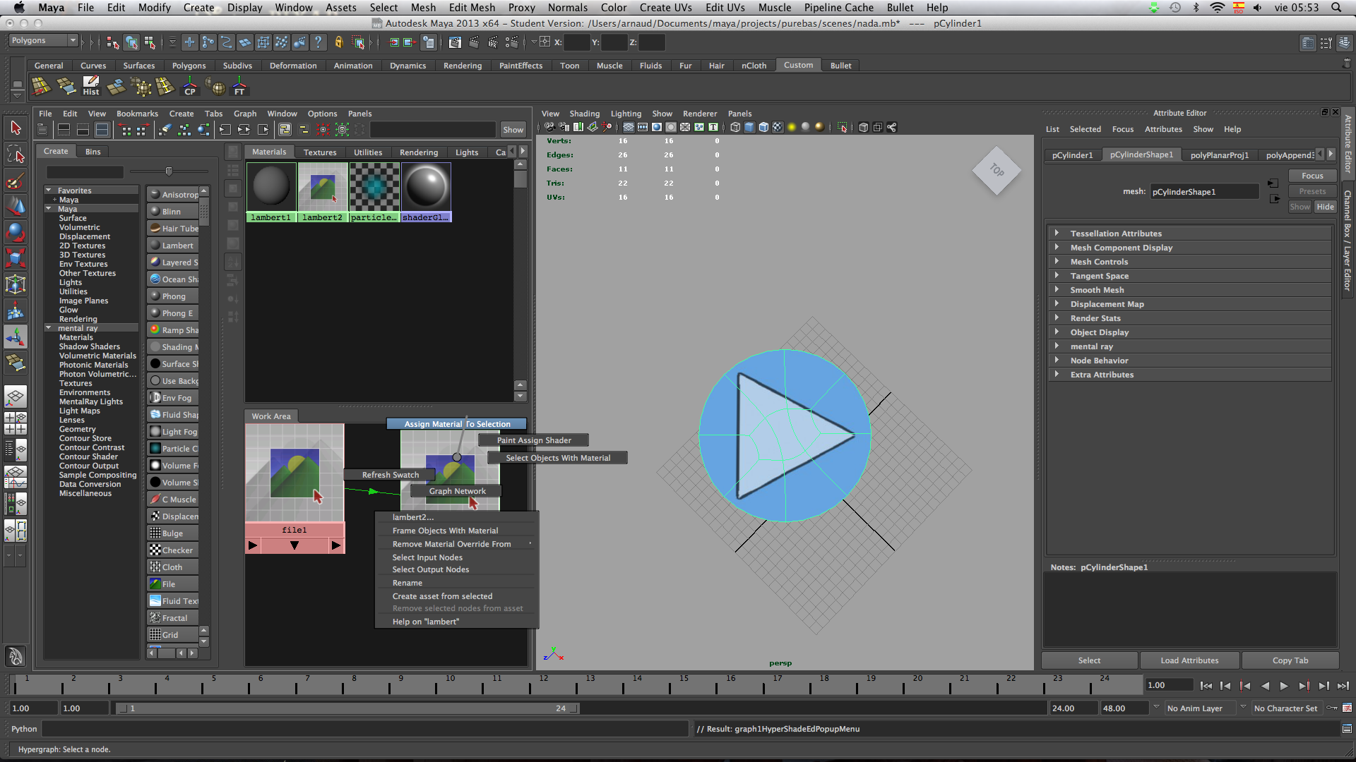
Task: Click the Copy Tab button
Action: (x=1290, y=660)
